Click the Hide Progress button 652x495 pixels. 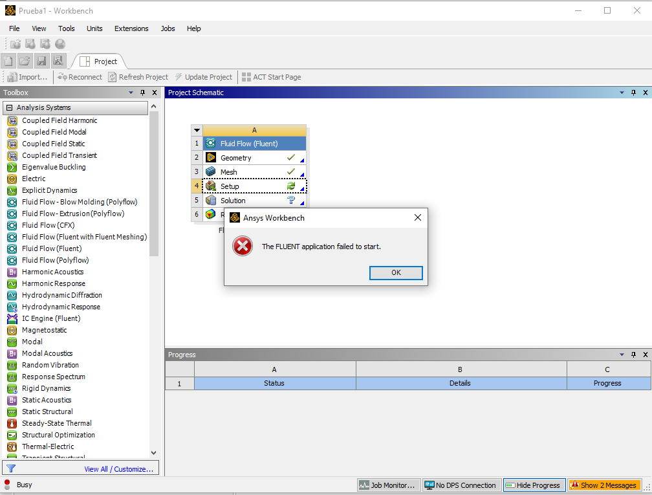[534, 485]
